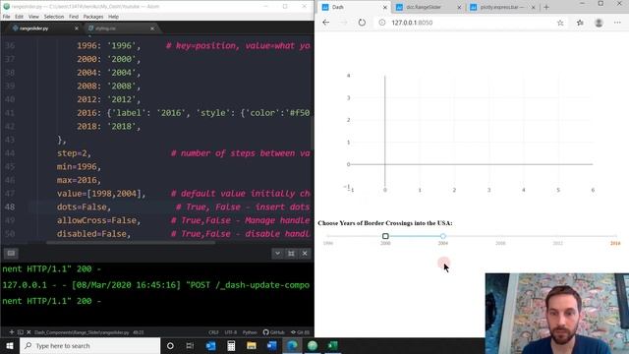Viewport: 629px width, 354px height.
Task: Change grammar via Python in the status bar
Action: pos(250,332)
